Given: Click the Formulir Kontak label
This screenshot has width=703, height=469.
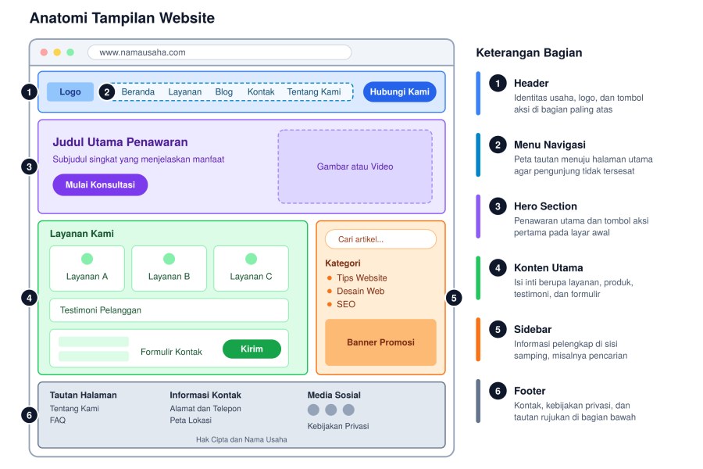Looking at the screenshot, I should coord(171,352).
